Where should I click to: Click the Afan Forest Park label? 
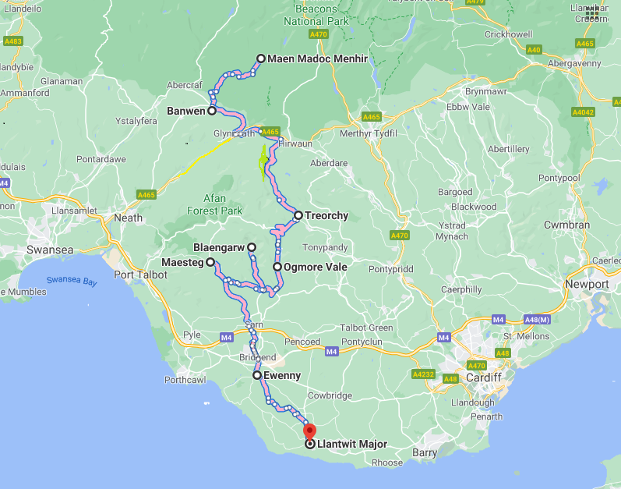point(214,204)
